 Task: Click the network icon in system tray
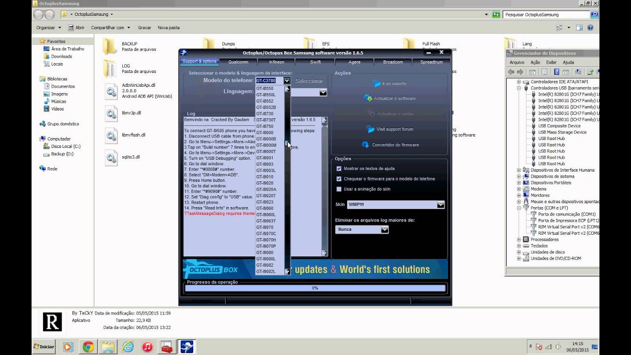coord(549,347)
